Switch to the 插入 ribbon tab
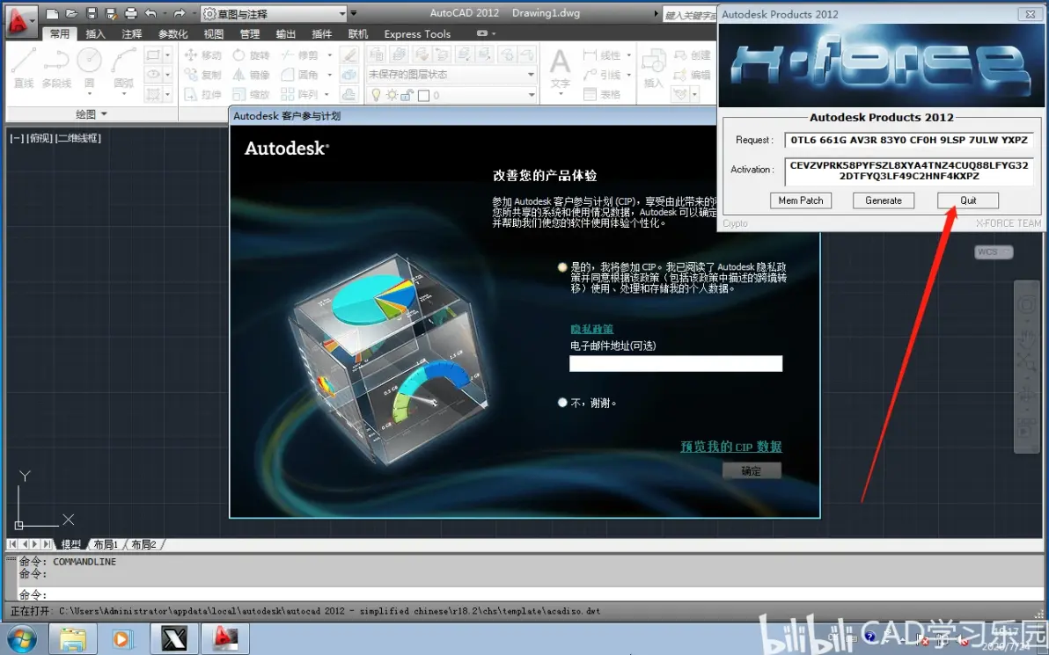The width and height of the screenshot is (1049, 655). tap(95, 33)
